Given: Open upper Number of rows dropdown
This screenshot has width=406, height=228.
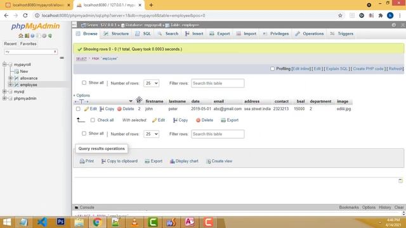Looking at the screenshot, I should [151, 83].
